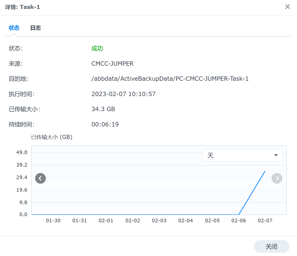Click the 02-02 date label on chart

[133, 220]
